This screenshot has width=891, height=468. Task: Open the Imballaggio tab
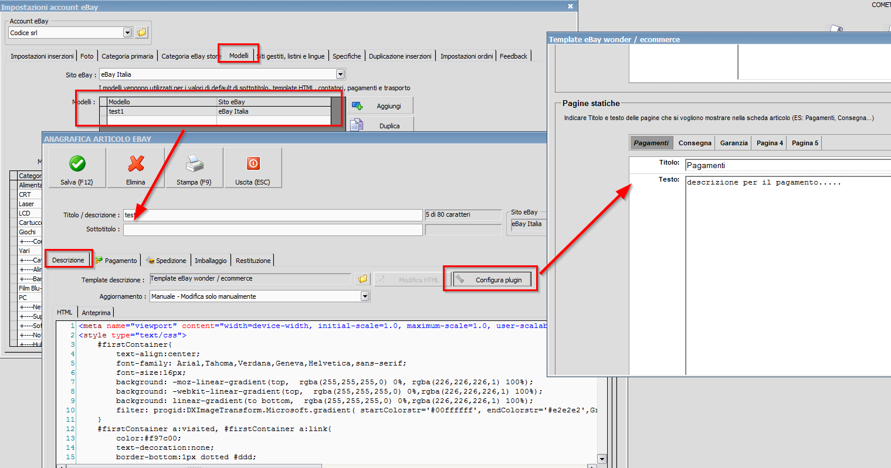tap(211, 261)
